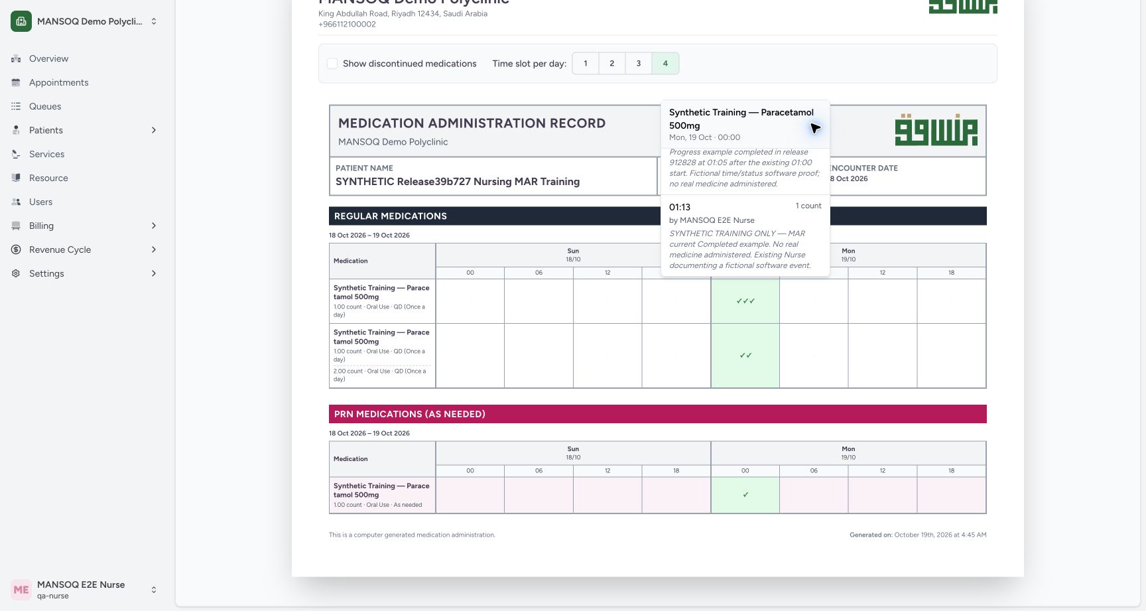Expand the Revenue Cycle submenu chevron

tap(154, 249)
